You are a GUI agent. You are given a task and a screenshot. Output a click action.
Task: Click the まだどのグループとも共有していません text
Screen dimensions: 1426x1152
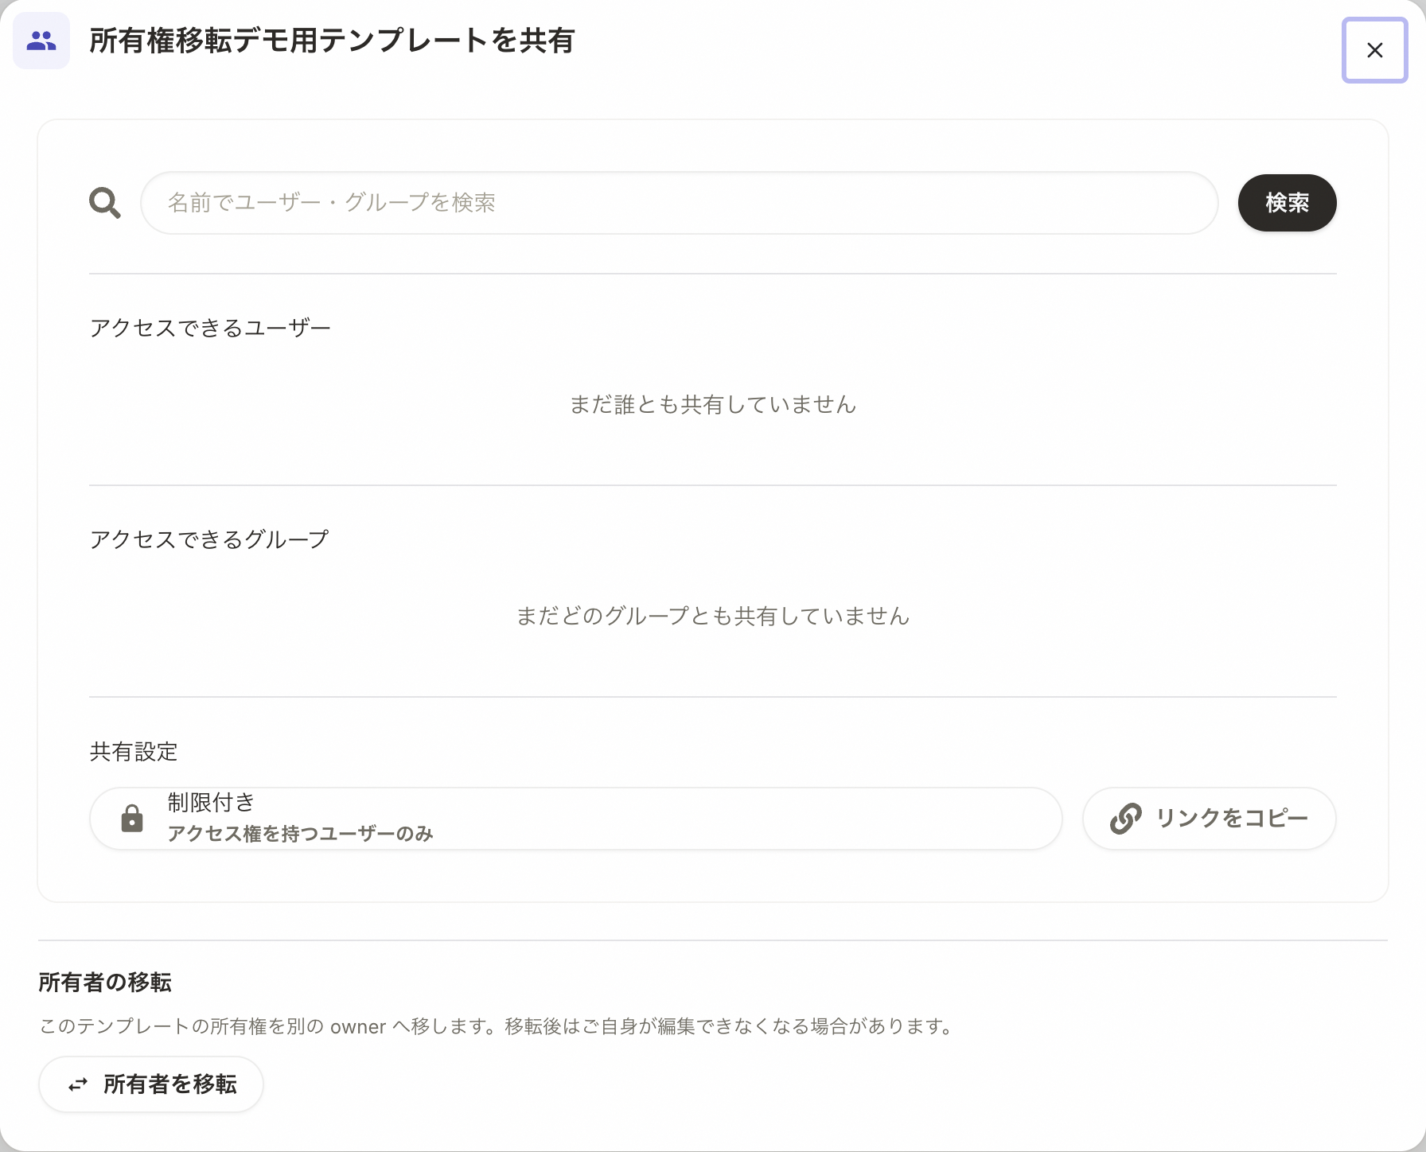pyautogui.click(x=713, y=617)
